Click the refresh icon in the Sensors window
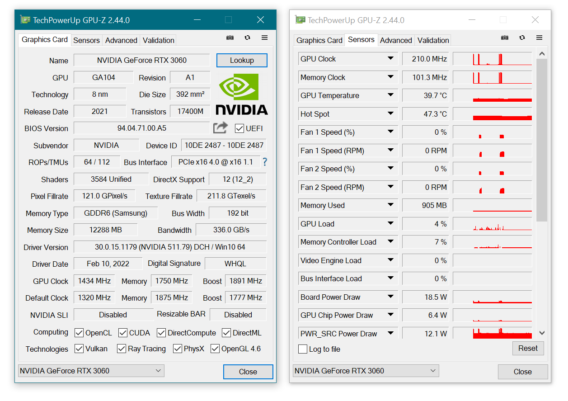Viewport: 568px width, 401px height. coord(522,38)
